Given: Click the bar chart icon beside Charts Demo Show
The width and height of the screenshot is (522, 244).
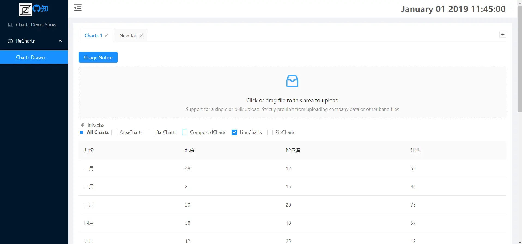Looking at the screenshot, I should [10, 25].
